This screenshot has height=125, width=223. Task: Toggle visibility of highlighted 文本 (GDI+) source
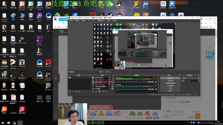pos(109,82)
